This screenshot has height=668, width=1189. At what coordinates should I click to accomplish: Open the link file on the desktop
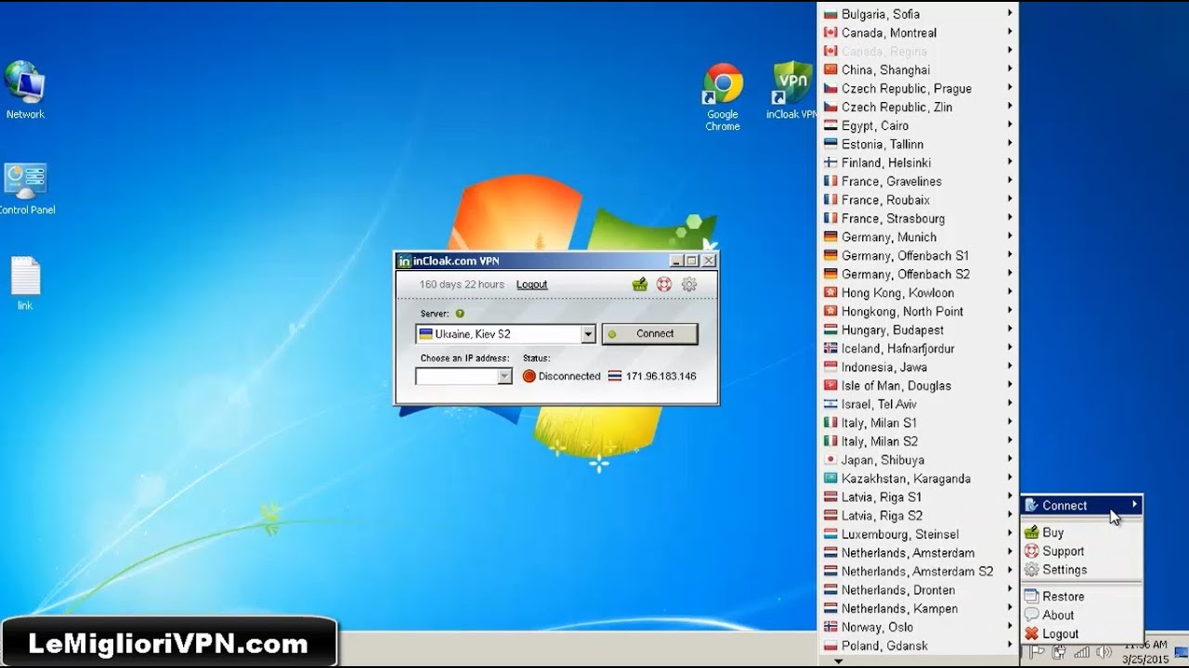25,284
